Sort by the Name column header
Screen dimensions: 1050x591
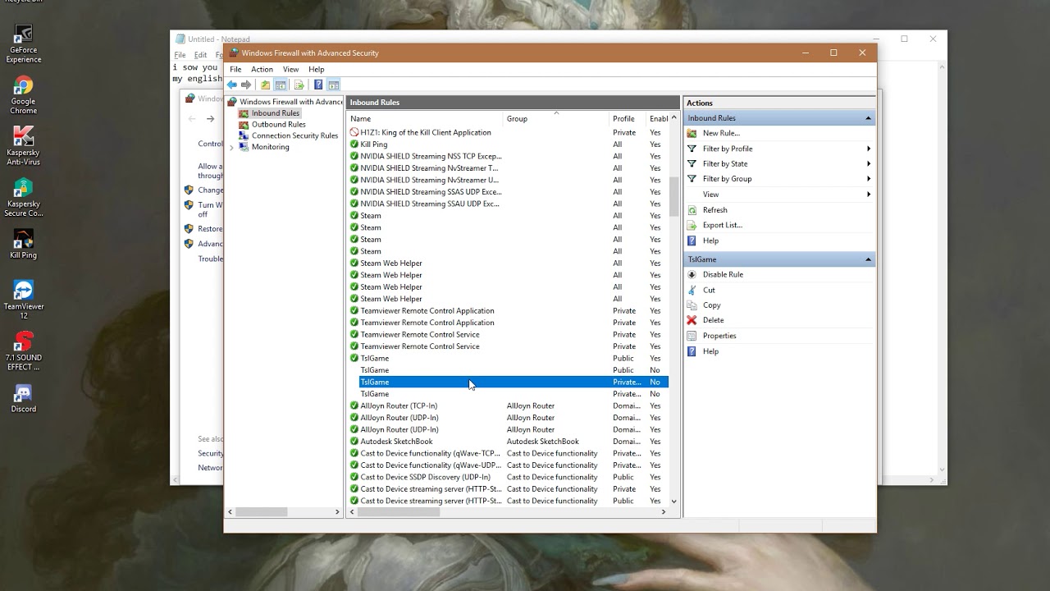pyautogui.click(x=424, y=119)
